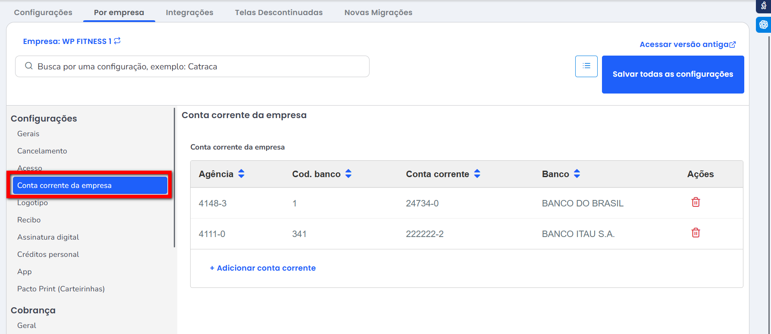The width and height of the screenshot is (771, 334).
Task: Switch to the Configurações tab
Action: pyautogui.click(x=43, y=12)
